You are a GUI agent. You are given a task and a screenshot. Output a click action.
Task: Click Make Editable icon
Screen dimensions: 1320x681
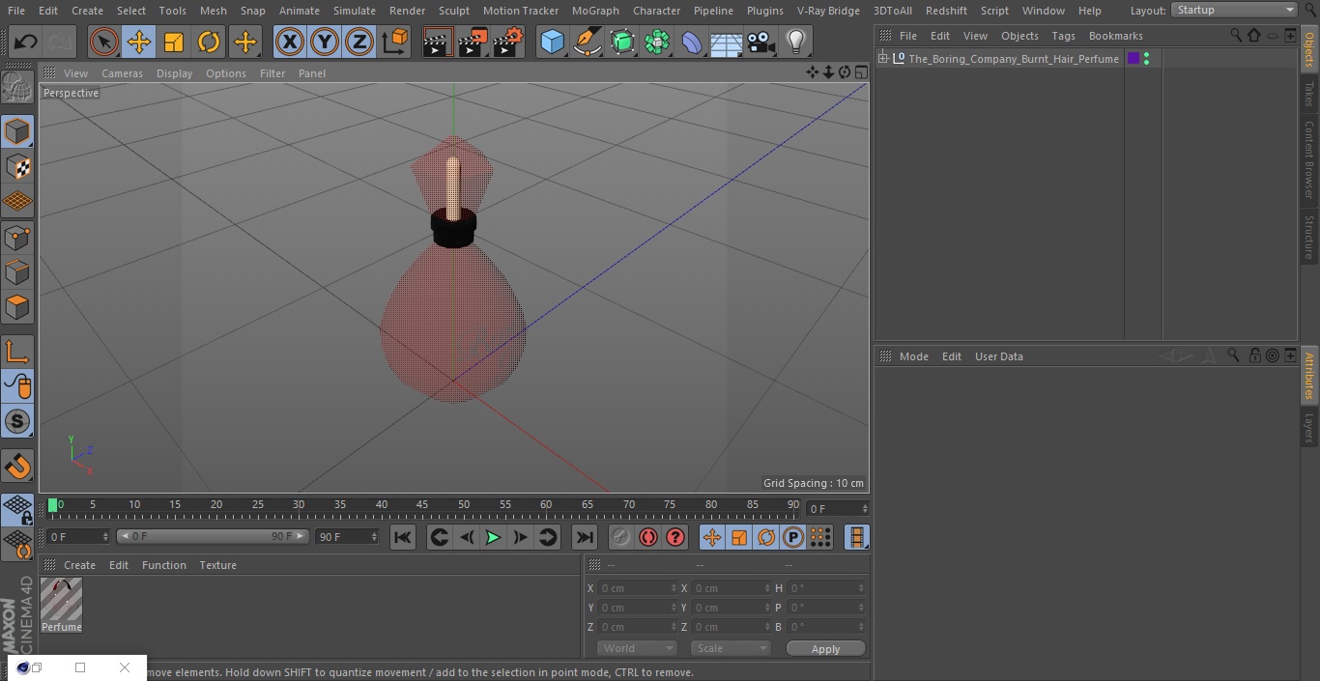[17, 89]
